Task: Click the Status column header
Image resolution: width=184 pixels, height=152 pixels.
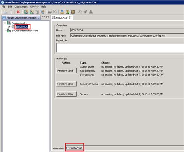Action: point(106,63)
